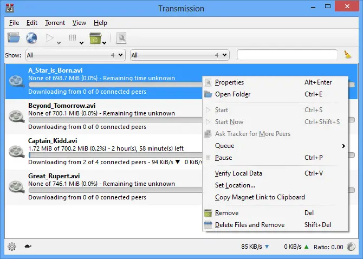Focus the torrent search filter field

click(x=287, y=55)
